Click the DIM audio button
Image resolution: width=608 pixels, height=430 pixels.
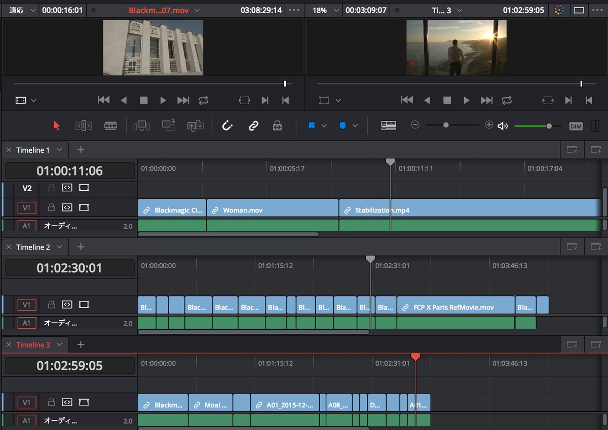(576, 125)
